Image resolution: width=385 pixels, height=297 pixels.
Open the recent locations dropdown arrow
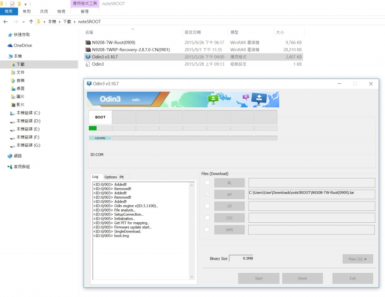pyautogui.click(x=24, y=22)
